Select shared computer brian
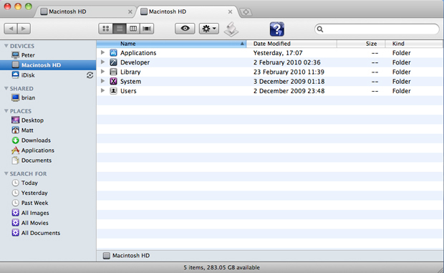 tap(48, 97)
